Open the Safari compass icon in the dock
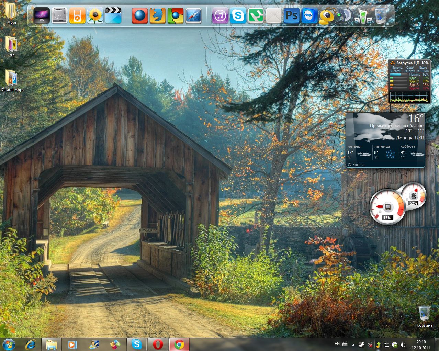Image resolution: width=439 pixels, height=351 pixels. click(193, 16)
